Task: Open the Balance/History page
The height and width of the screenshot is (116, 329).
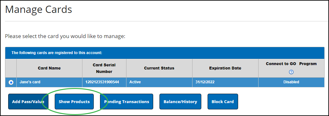Action: pos(180,102)
